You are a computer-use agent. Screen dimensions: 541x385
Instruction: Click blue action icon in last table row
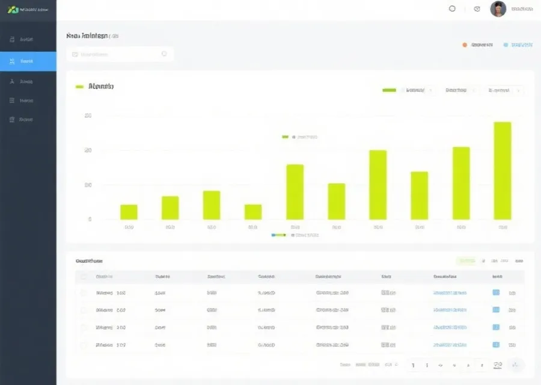tap(496, 345)
